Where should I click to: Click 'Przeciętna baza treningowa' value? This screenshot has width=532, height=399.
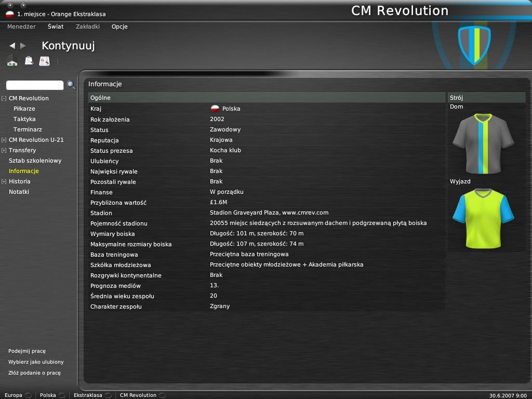coord(249,254)
